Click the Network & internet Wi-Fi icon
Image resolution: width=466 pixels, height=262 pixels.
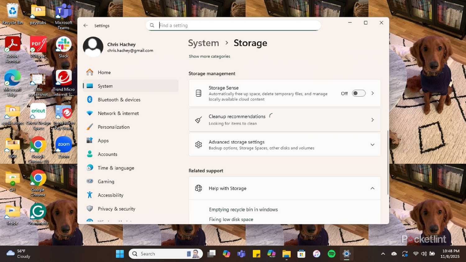90,113
